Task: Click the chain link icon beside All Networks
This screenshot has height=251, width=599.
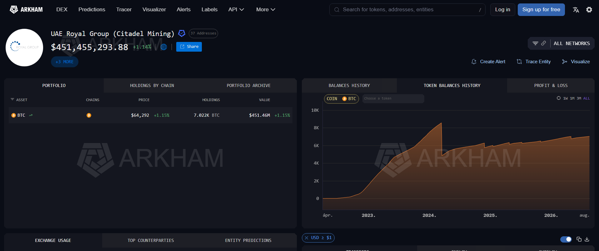Action: click(x=544, y=43)
